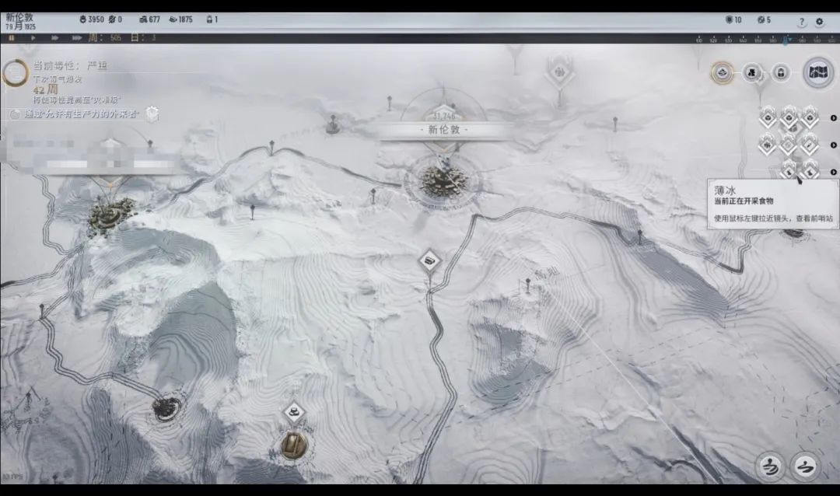Click the diamond marker above the golden site
Image resolution: width=840 pixels, height=496 pixels.
293,413
